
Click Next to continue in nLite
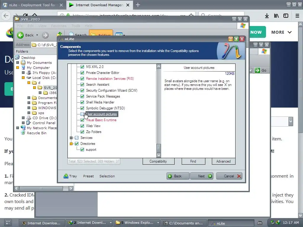[202, 176]
